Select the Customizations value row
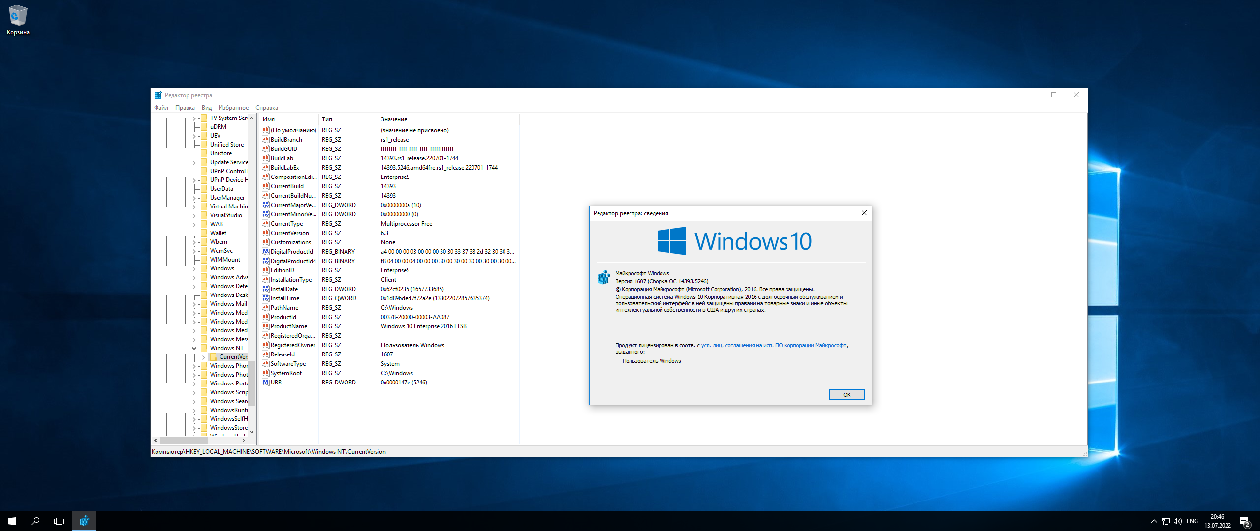 click(389, 242)
